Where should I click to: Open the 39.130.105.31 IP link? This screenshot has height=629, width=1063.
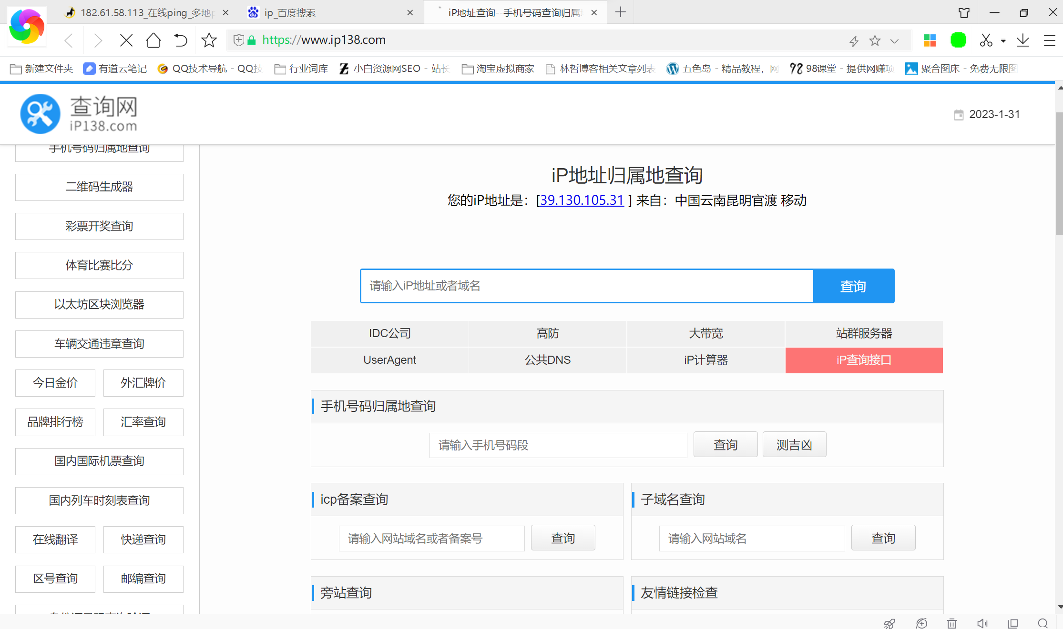coord(582,200)
